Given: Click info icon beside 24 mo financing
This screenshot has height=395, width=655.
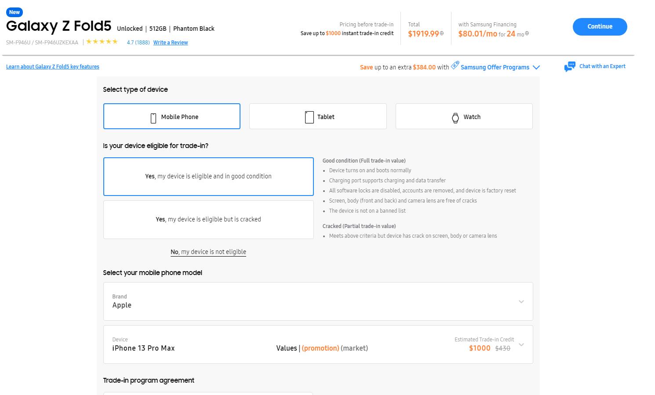Looking at the screenshot, I should coord(527,33).
